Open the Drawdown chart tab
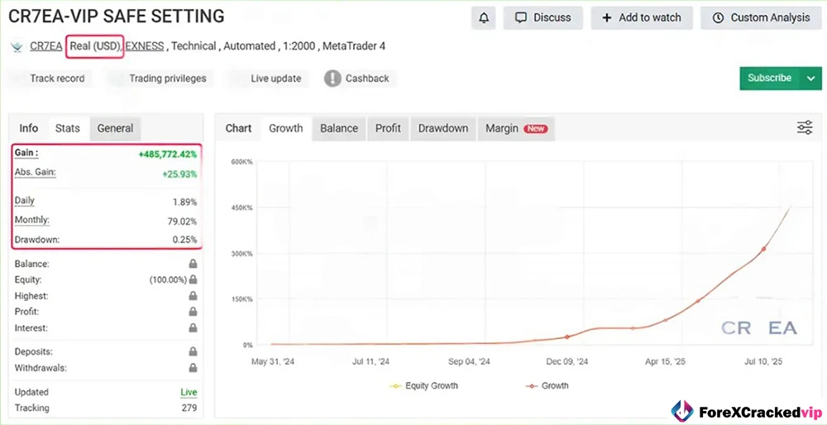 (443, 128)
